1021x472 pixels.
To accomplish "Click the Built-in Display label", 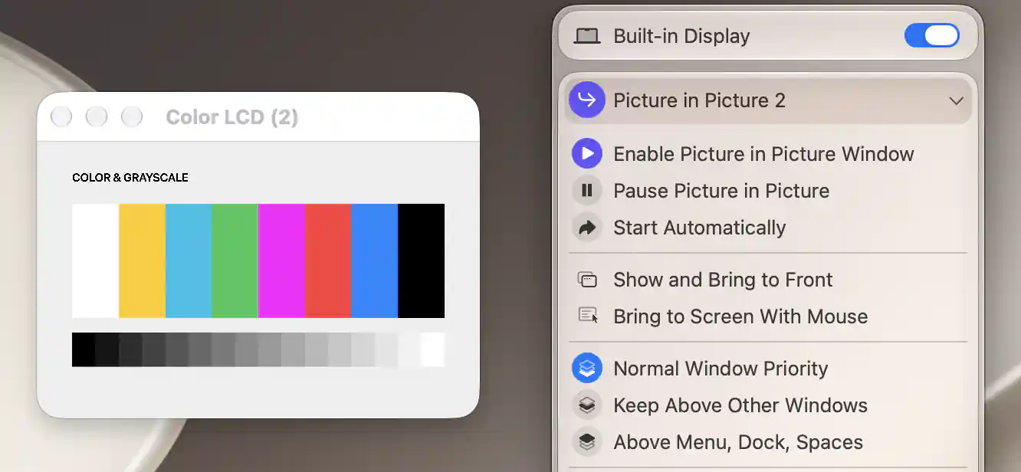I will coord(681,36).
